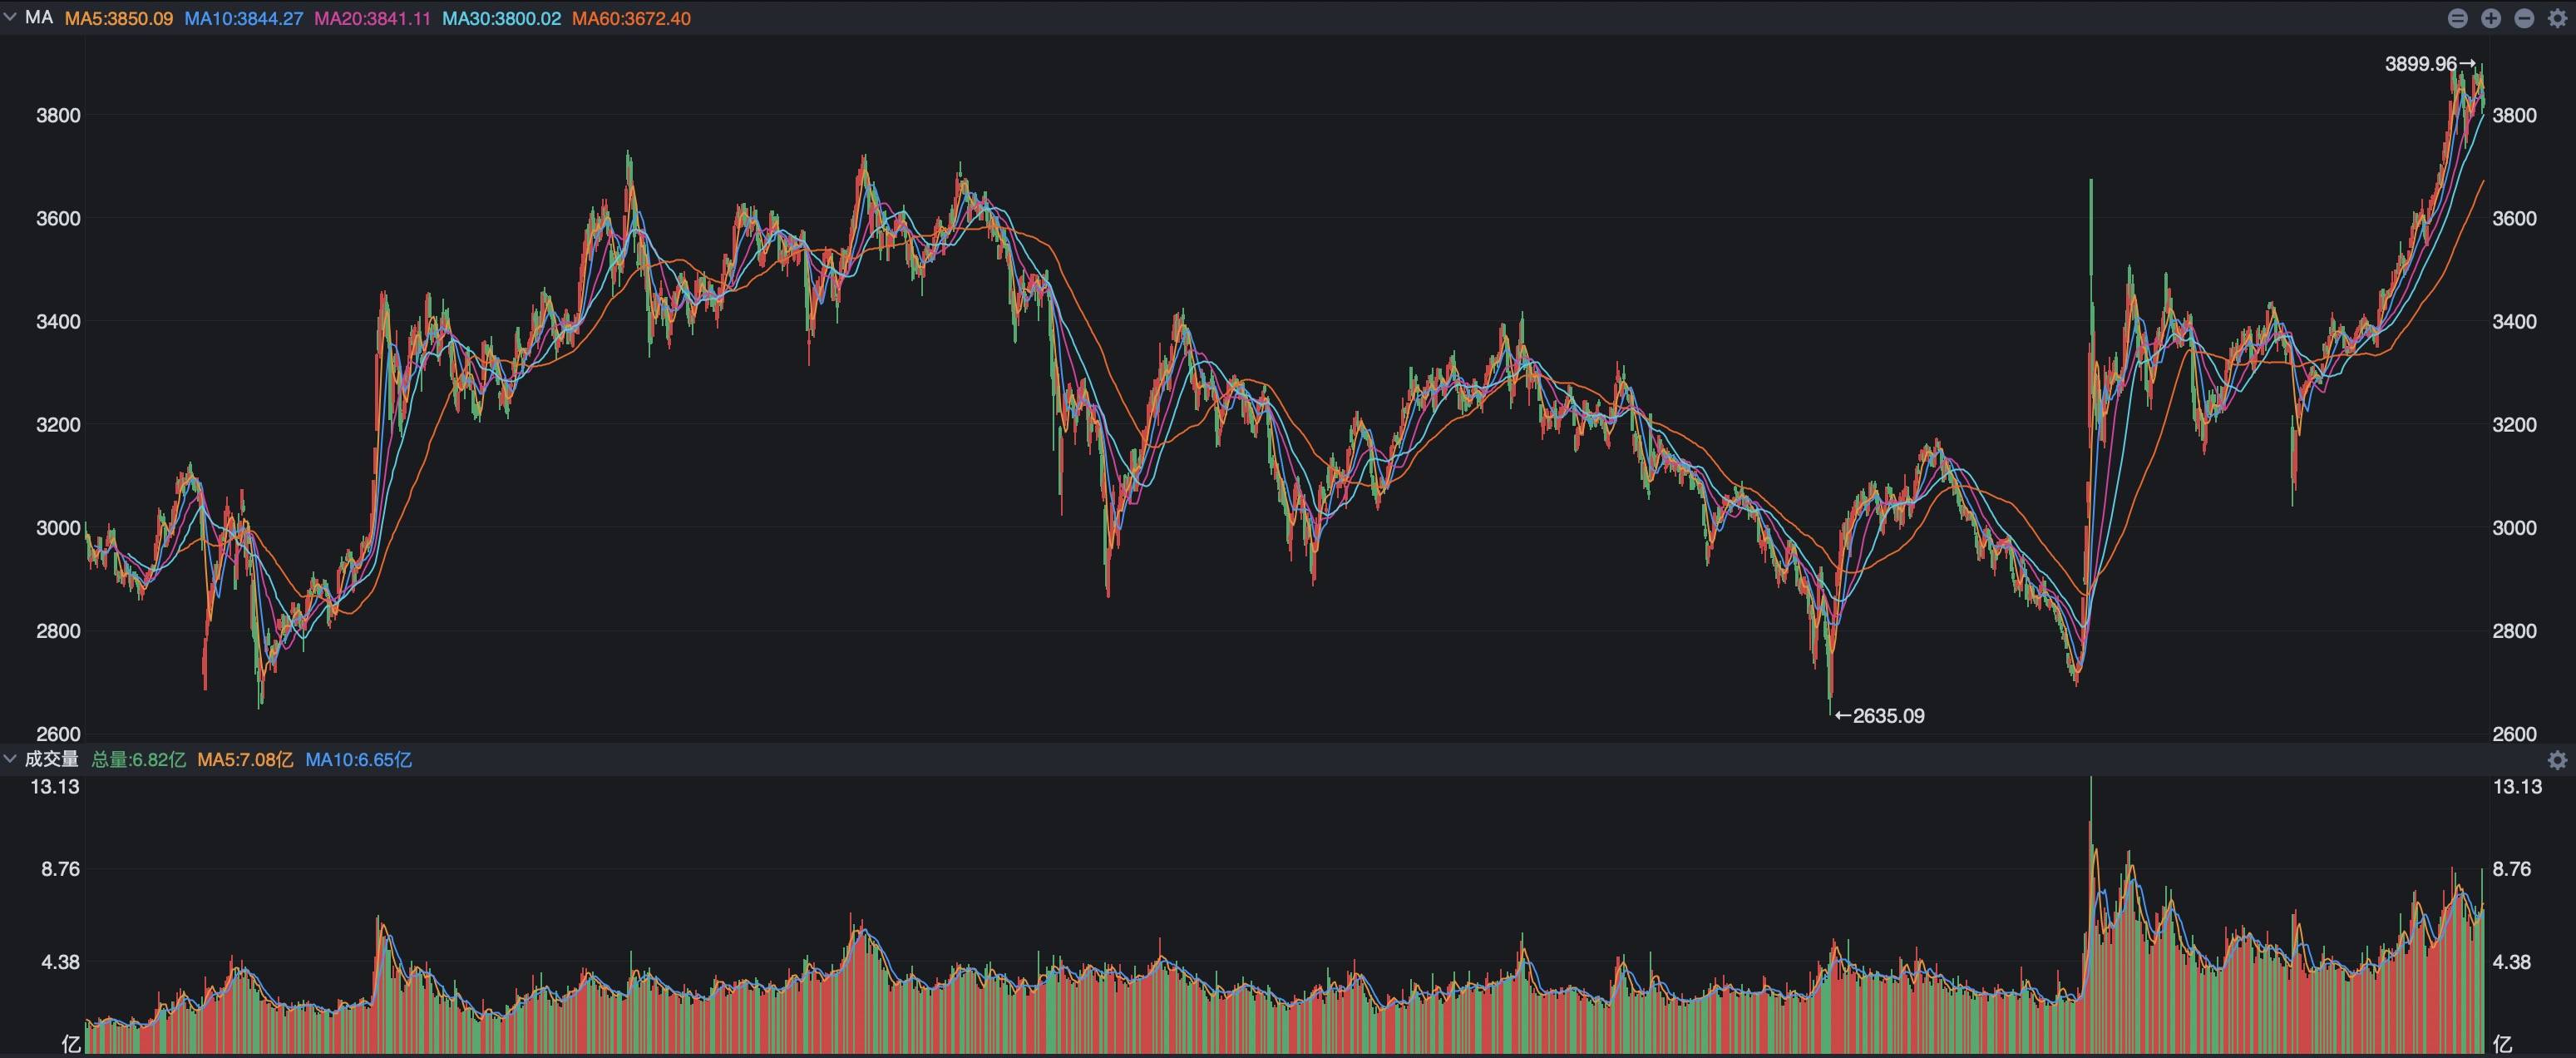Open MA indicator settings gear

(x=2557, y=19)
